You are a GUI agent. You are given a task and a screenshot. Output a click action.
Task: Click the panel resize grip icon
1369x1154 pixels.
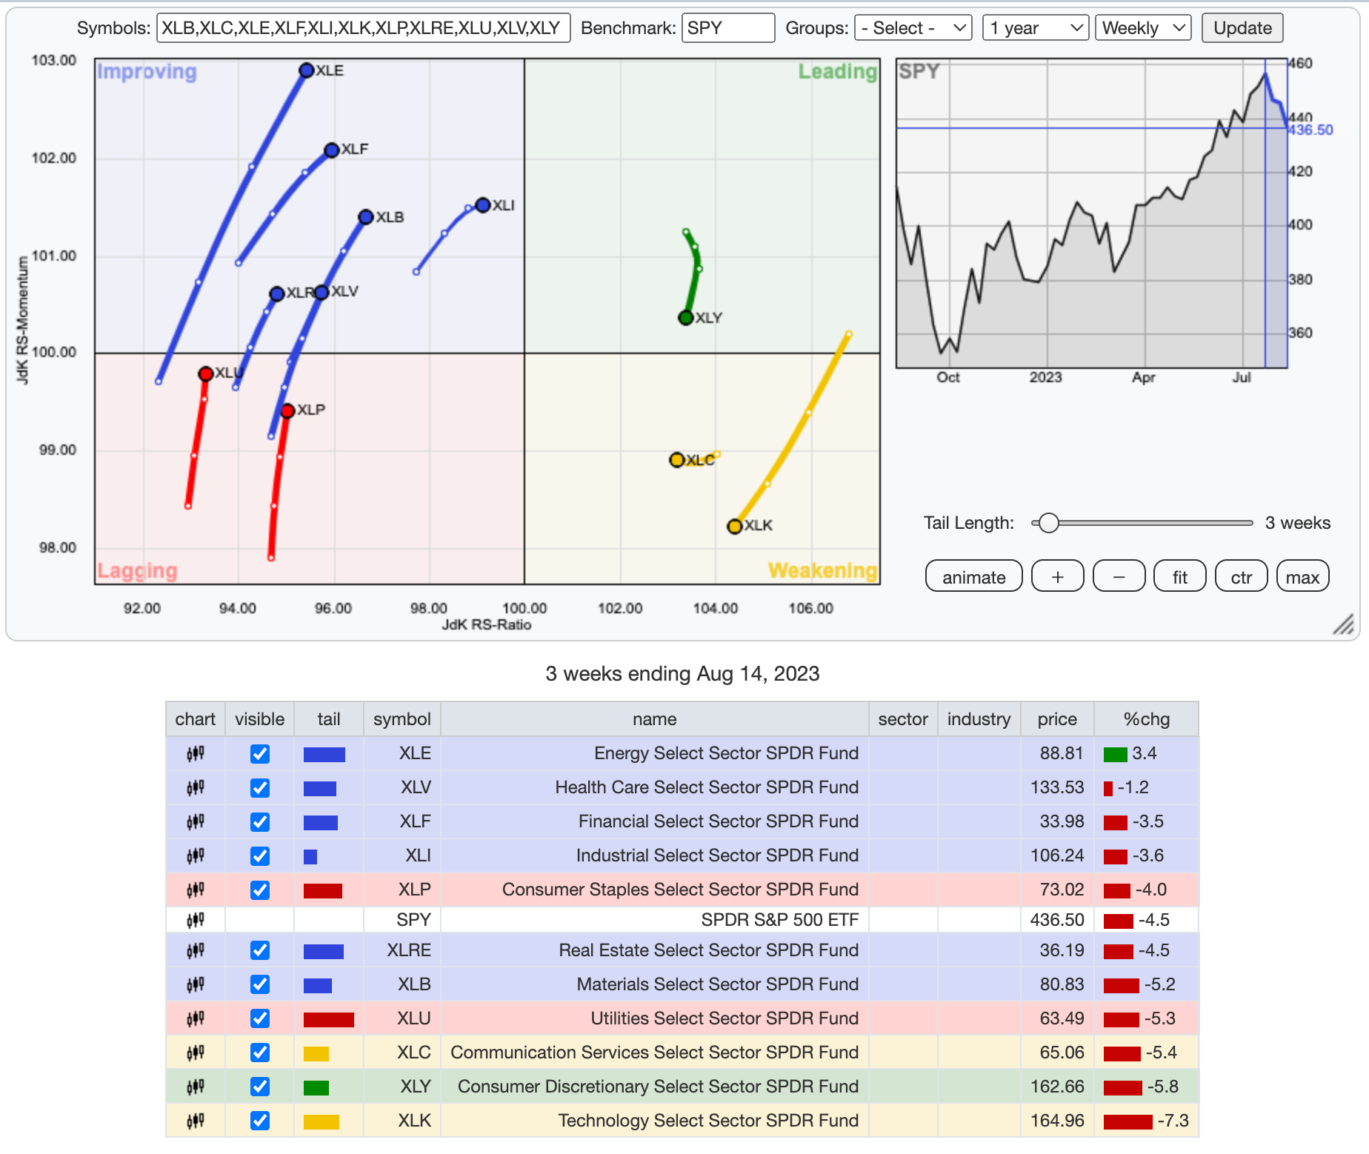point(1343,624)
